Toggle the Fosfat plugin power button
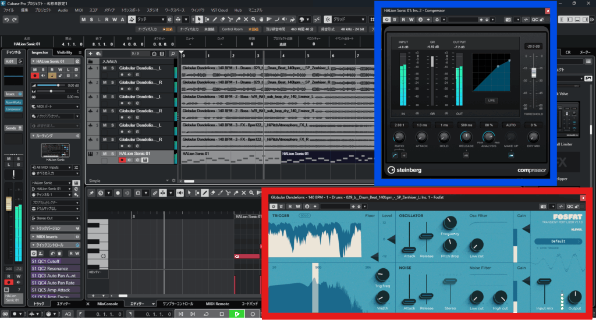The width and height of the screenshot is (596, 320). (x=274, y=207)
